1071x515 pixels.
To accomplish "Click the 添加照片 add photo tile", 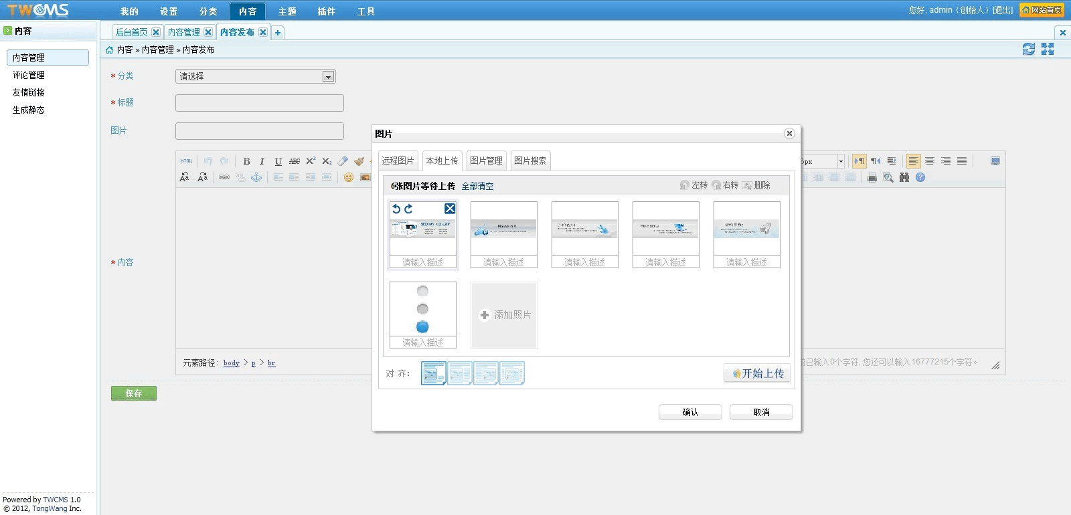I will point(504,315).
